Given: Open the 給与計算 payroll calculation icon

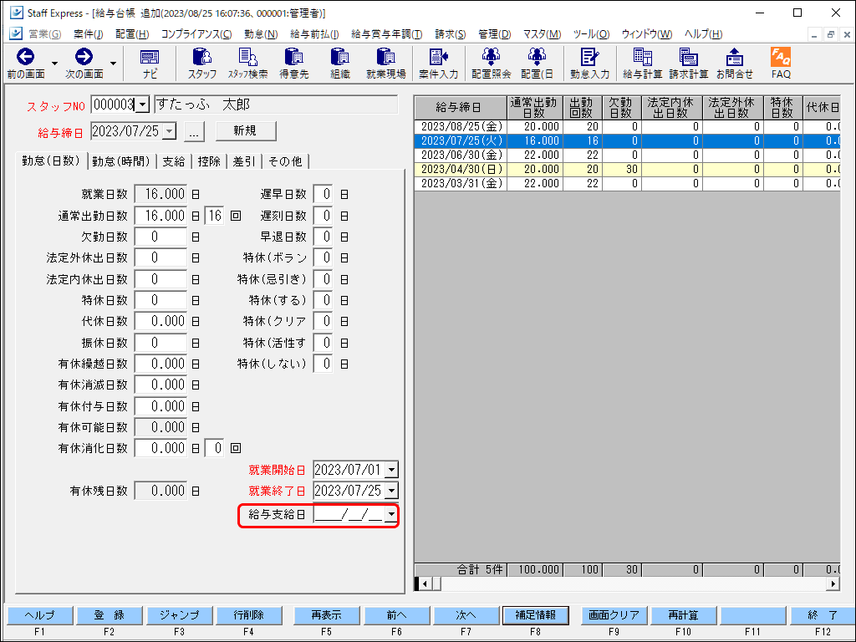Looking at the screenshot, I should click(643, 64).
